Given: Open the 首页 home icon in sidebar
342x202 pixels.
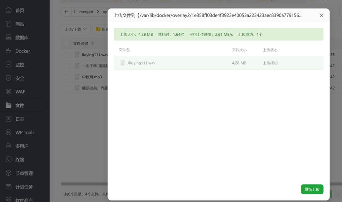Looking at the screenshot, I should [x=9, y=10].
